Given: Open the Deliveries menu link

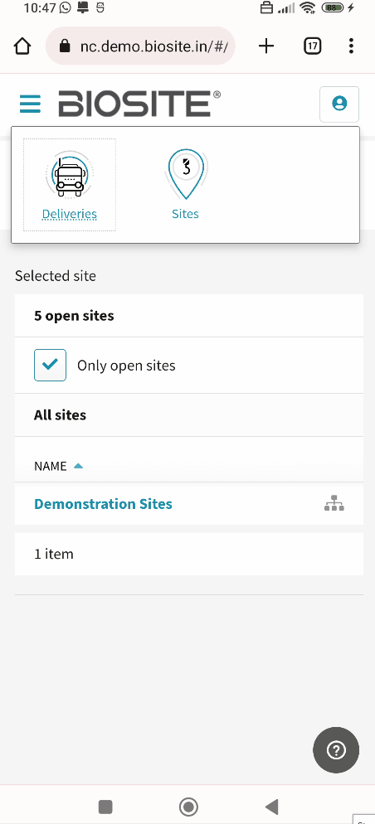Looking at the screenshot, I should coord(70,214).
